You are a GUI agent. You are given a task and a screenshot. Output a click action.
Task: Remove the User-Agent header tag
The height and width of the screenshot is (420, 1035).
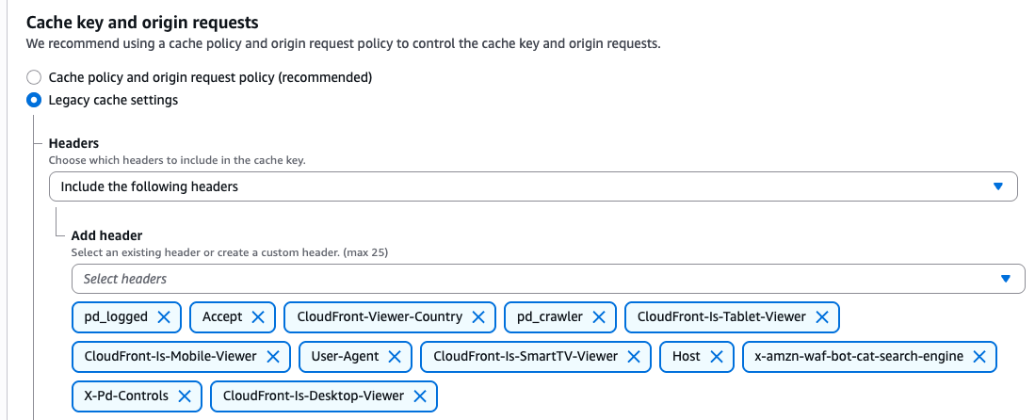tap(395, 357)
